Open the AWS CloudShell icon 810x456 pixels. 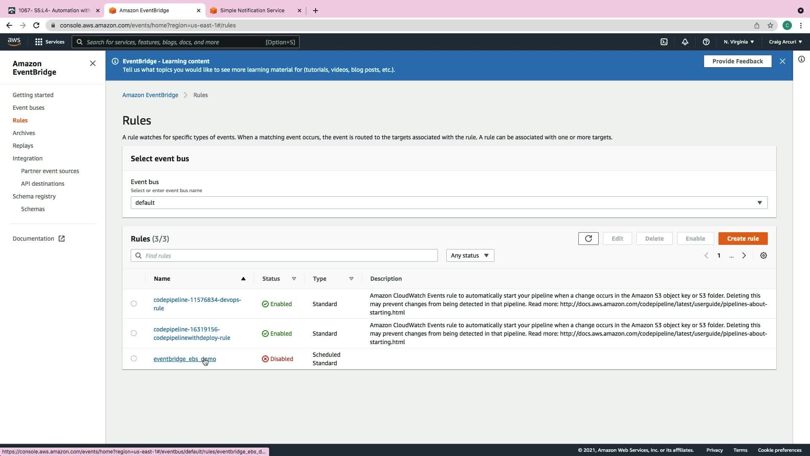pyautogui.click(x=664, y=42)
